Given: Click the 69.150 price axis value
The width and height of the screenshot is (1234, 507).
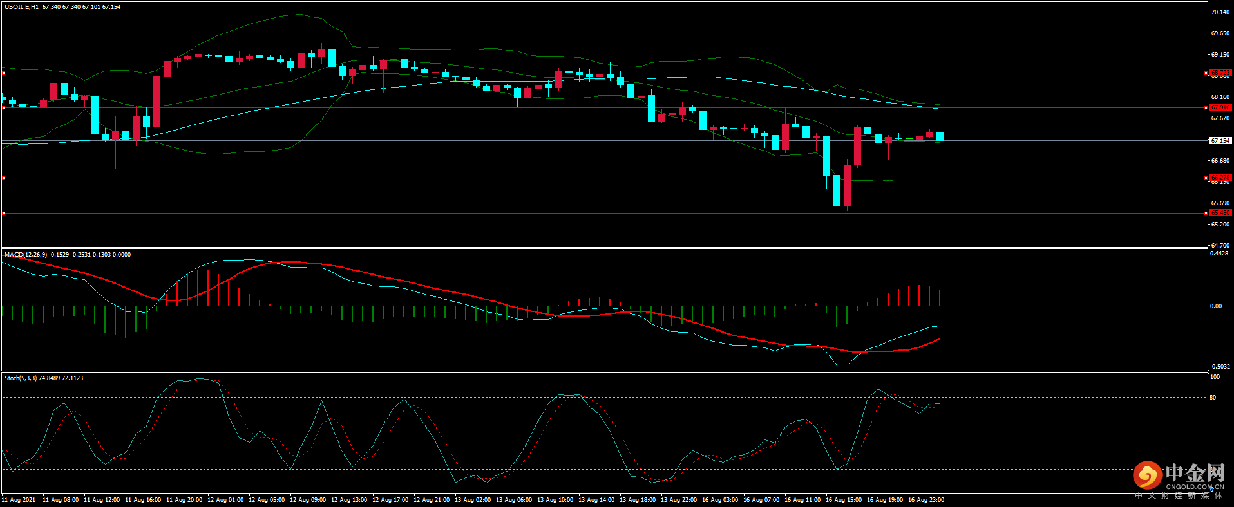Looking at the screenshot, I should point(1220,55).
